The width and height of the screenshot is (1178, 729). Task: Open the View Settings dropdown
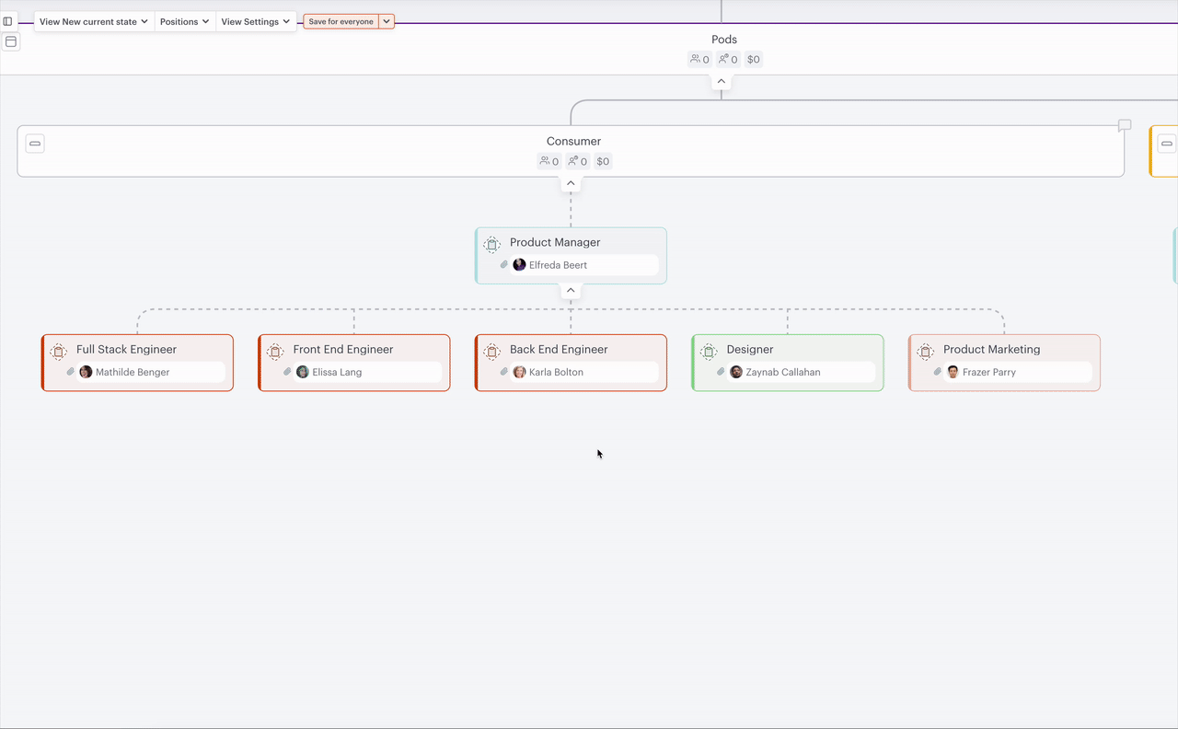click(255, 20)
